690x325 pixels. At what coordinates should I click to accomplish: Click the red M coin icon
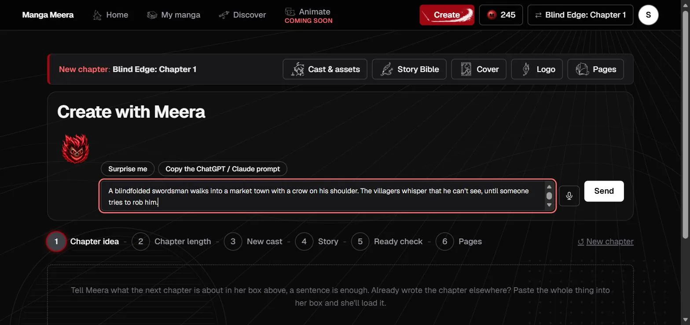tap(492, 15)
